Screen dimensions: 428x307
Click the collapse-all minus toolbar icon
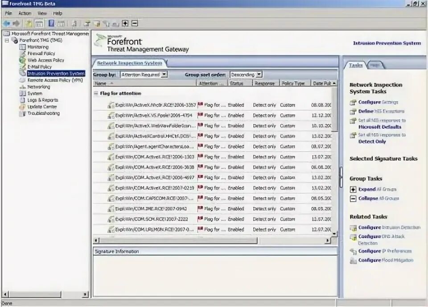135,24
